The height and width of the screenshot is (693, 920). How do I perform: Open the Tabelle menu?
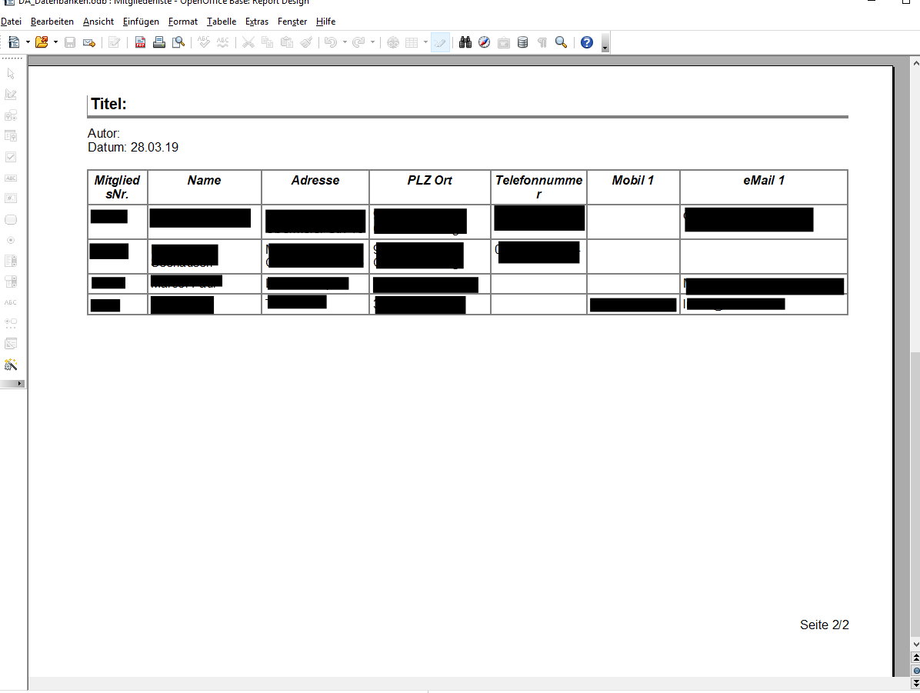tap(222, 22)
